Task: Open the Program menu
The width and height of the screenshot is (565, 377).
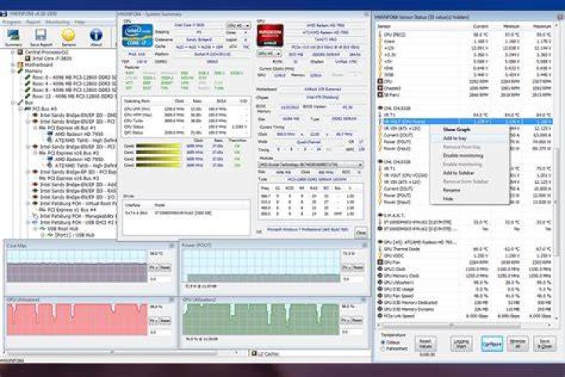Action: (12, 22)
